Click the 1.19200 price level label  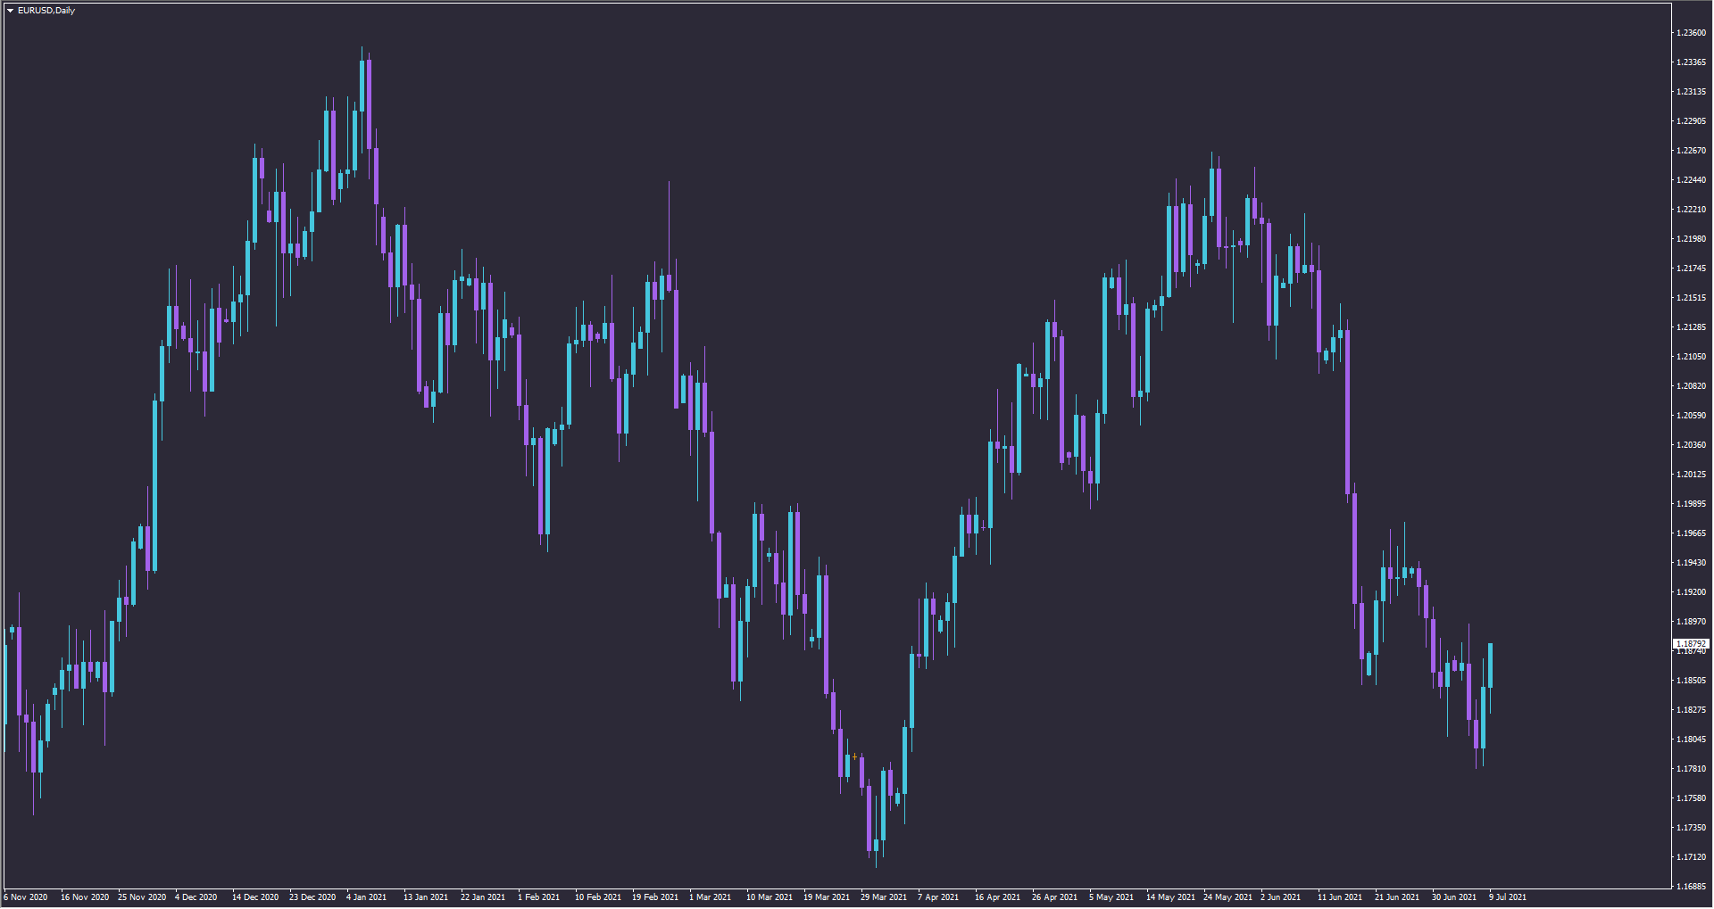pyautogui.click(x=1691, y=592)
